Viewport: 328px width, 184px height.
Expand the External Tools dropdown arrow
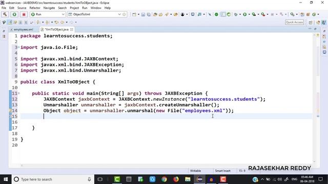tap(268, 14)
